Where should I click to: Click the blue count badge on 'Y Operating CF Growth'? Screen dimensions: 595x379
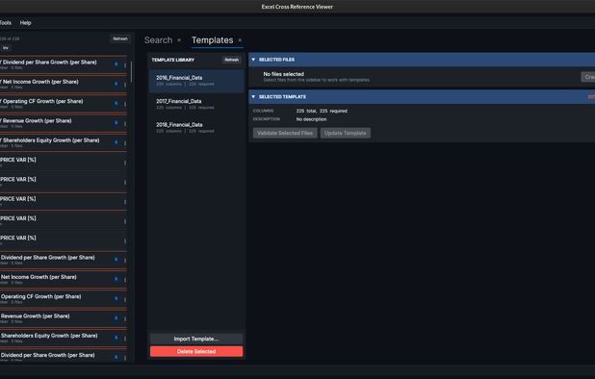tap(116, 104)
